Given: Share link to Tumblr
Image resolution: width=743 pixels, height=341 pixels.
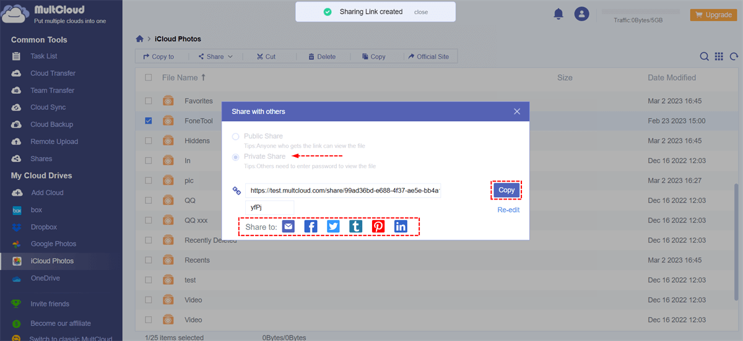Looking at the screenshot, I should point(355,227).
